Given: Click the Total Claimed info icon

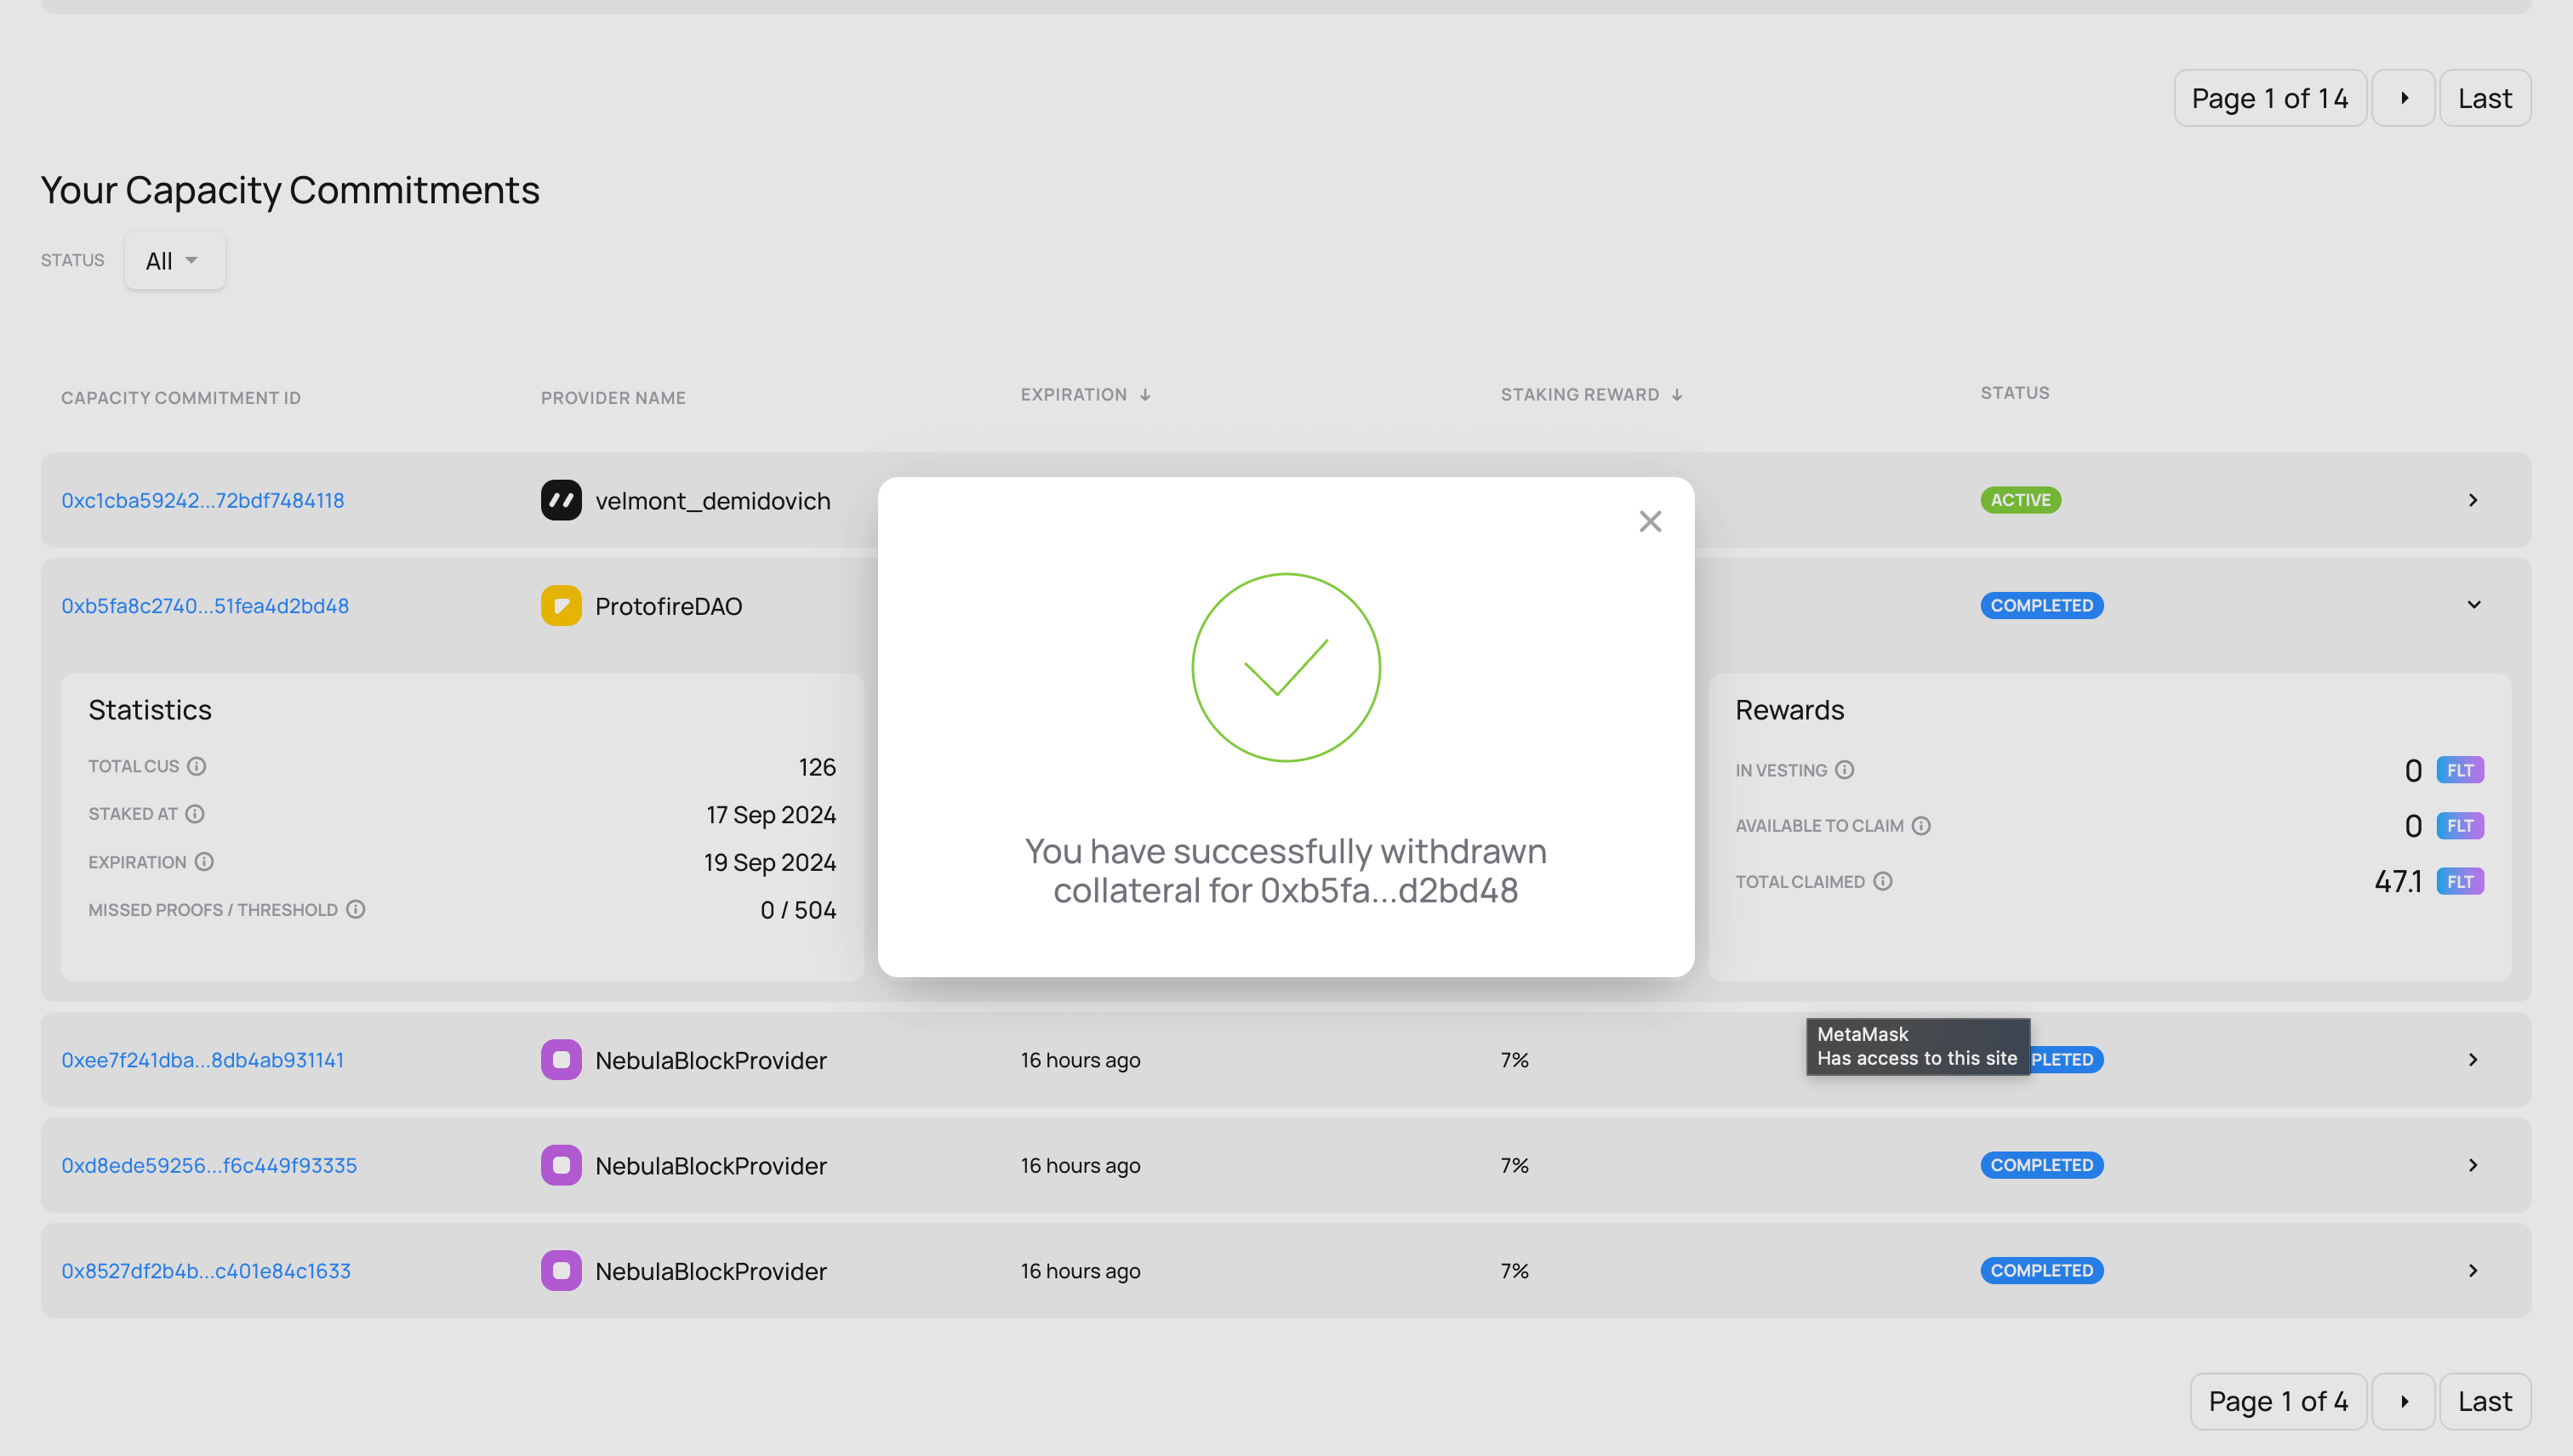Looking at the screenshot, I should tap(1885, 881).
